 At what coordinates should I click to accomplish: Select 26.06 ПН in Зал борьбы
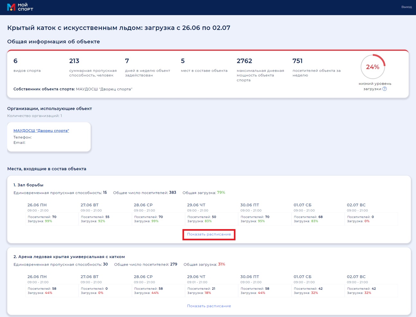pyautogui.click(x=37, y=205)
